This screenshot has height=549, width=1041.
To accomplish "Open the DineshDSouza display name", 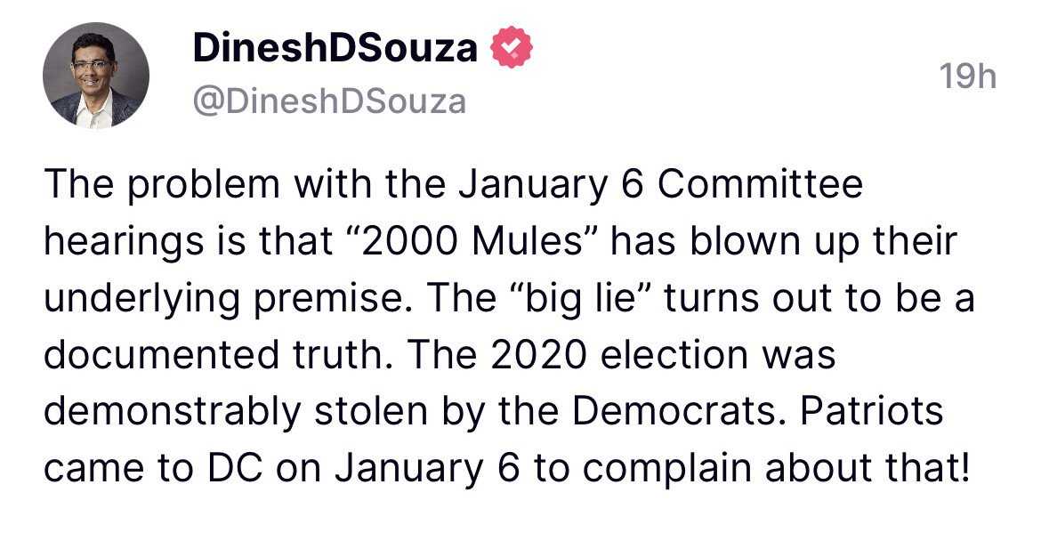I will [x=335, y=48].
